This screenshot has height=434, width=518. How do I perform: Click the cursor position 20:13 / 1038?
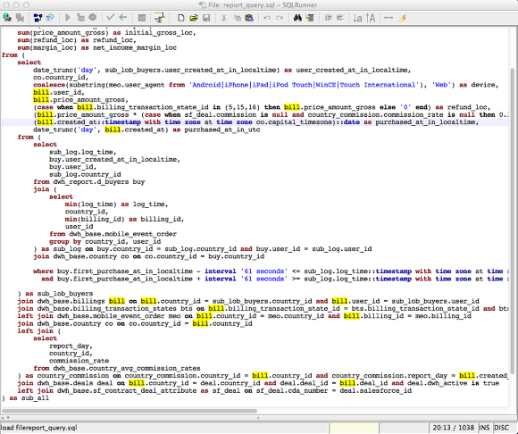click(x=453, y=428)
